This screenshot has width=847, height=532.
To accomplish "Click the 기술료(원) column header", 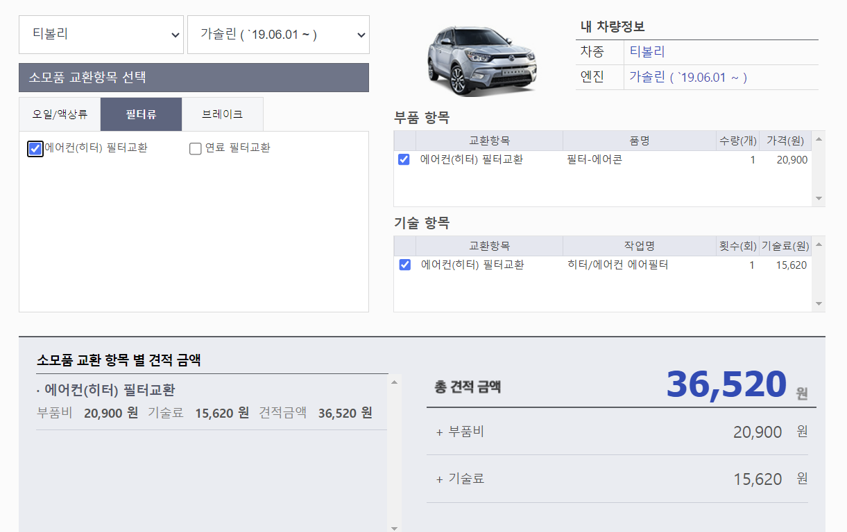I will click(x=786, y=246).
